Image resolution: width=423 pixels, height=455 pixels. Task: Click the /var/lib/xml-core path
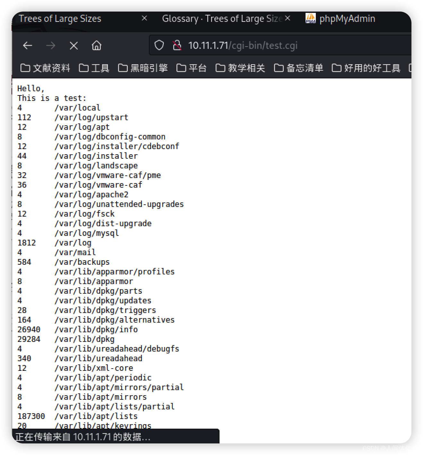click(x=94, y=368)
